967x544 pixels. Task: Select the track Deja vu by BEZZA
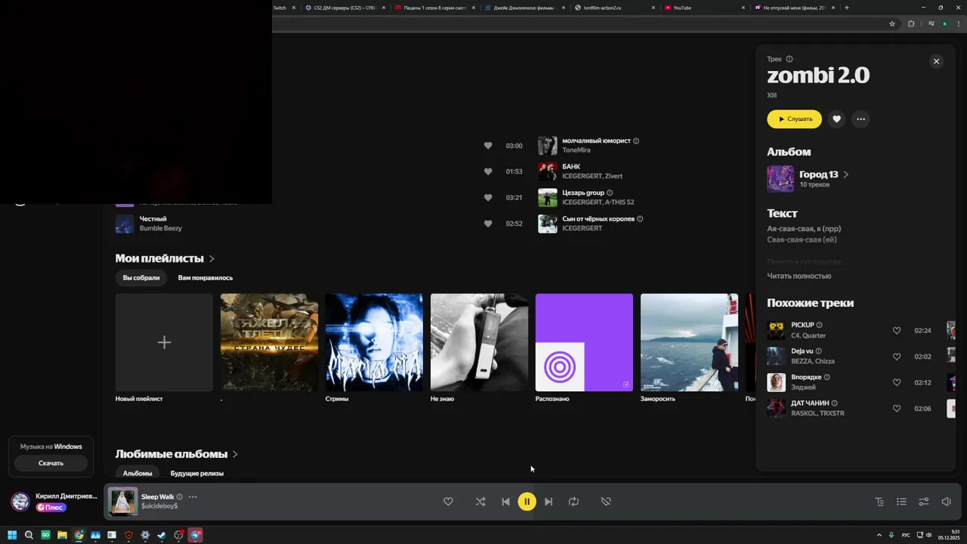802,351
